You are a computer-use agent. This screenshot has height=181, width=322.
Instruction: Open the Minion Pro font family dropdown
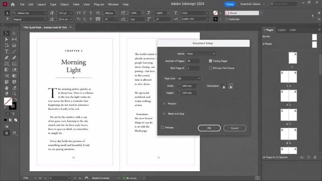(46, 13)
